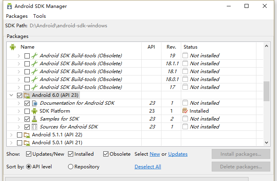277x181 pixels.
Task: Uncheck the Updates/New filter checkbox
Action: (28, 154)
